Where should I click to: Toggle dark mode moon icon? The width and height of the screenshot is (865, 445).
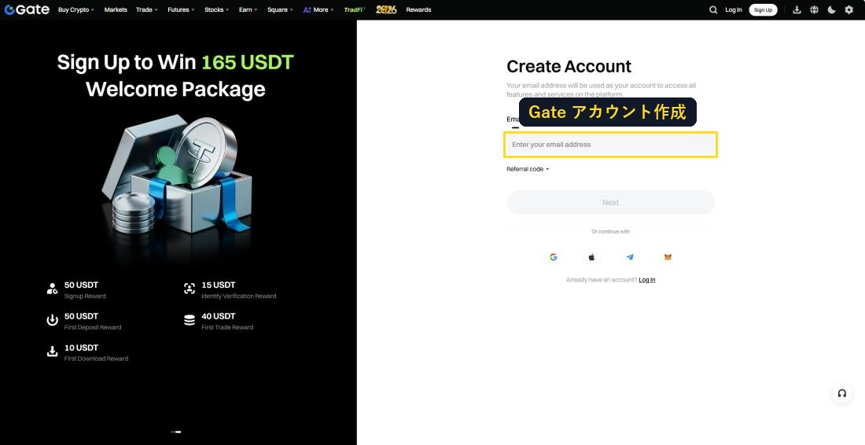point(831,10)
